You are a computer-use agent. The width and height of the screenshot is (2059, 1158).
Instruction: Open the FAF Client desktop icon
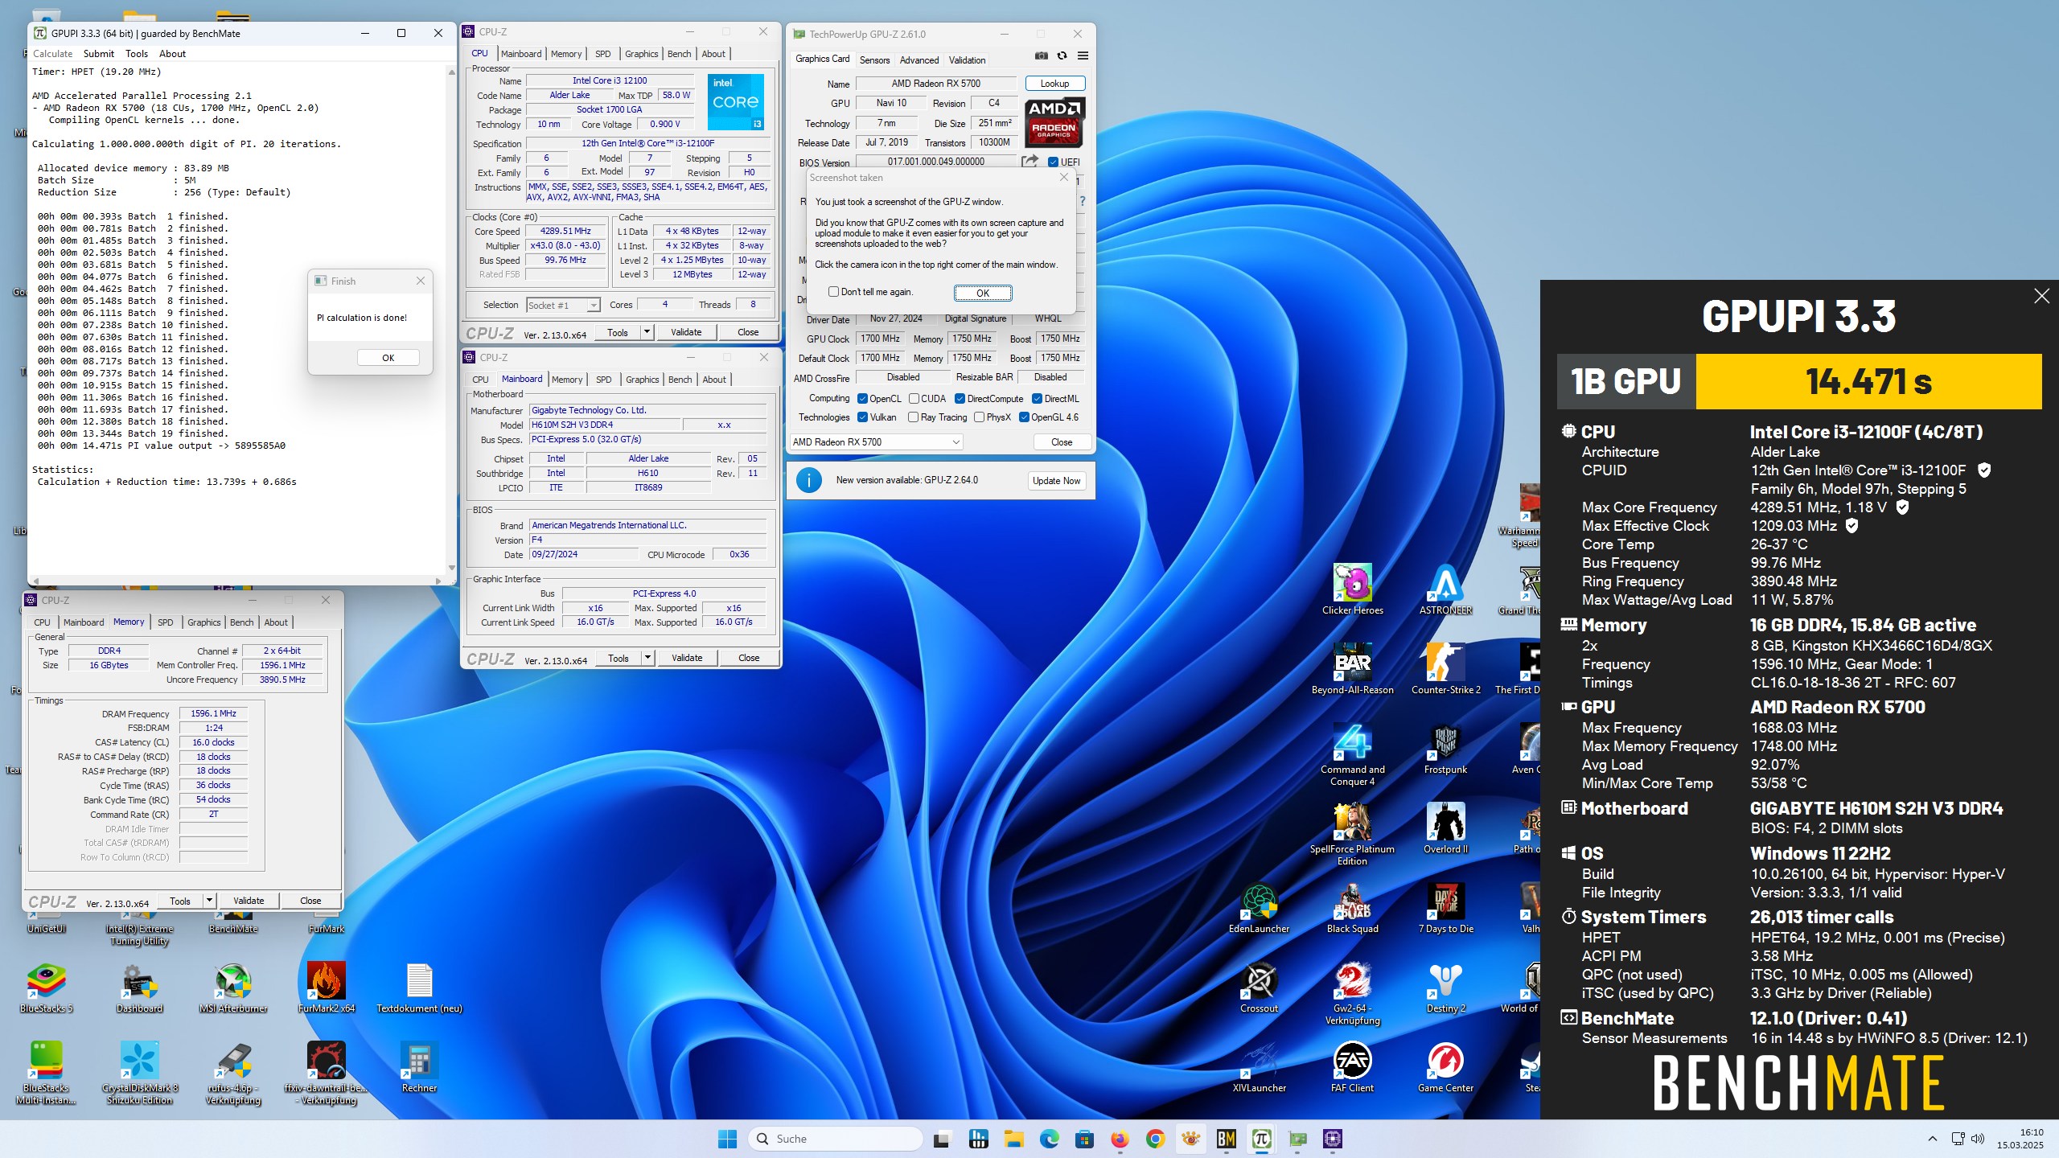pos(1352,1068)
